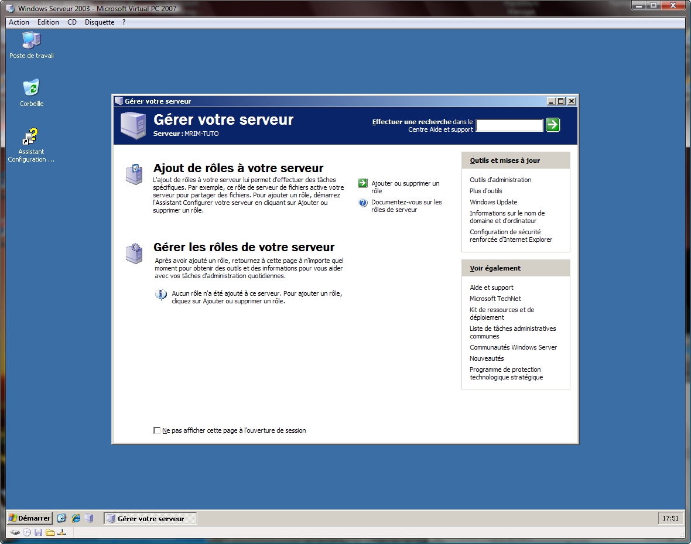Focus the Aide et support search field
The height and width of the screenshot is (544, 691).
tap(509, 125)
